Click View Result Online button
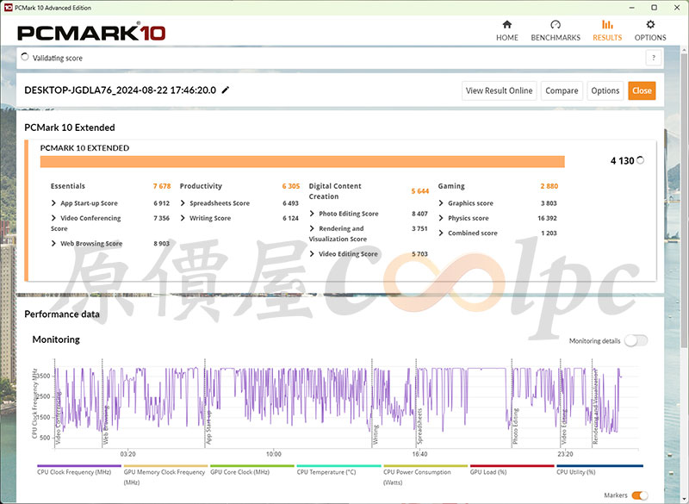This screenshot has width=689, height=504. pyautogui.click(x=500, y=90)
